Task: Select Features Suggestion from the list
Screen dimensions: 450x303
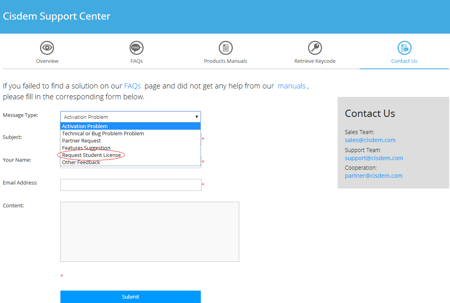Action: point(130,148)
